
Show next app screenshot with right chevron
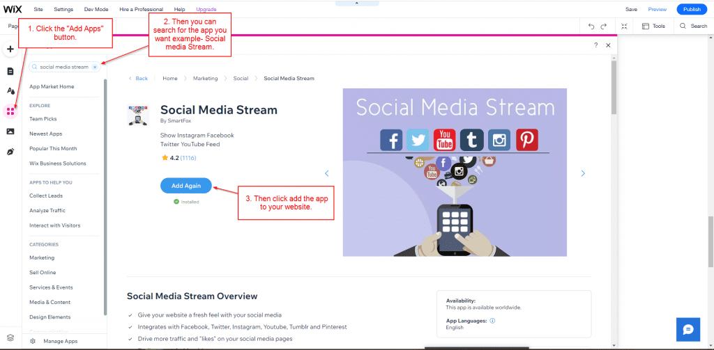point(583,173)
